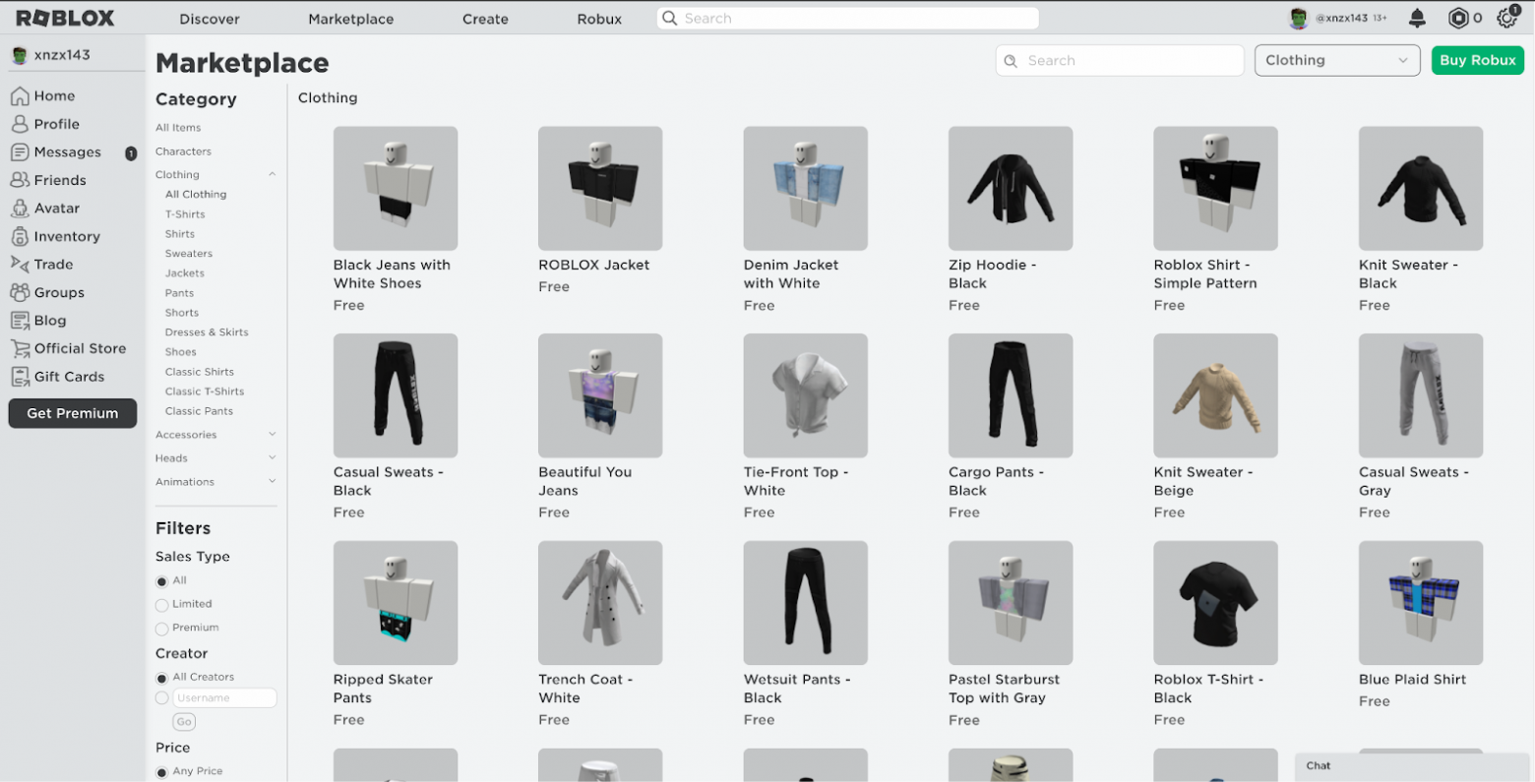The height and width of the screenshot is (782, 1535).
Task: Open the Clothing category dropdown
Action: [1337, 60]
